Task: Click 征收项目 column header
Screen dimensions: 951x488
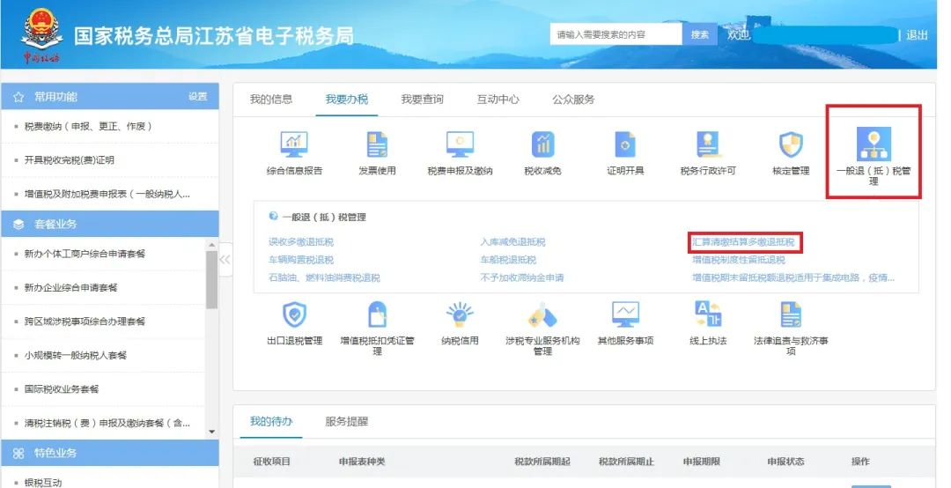Action: tap(272, 462)
